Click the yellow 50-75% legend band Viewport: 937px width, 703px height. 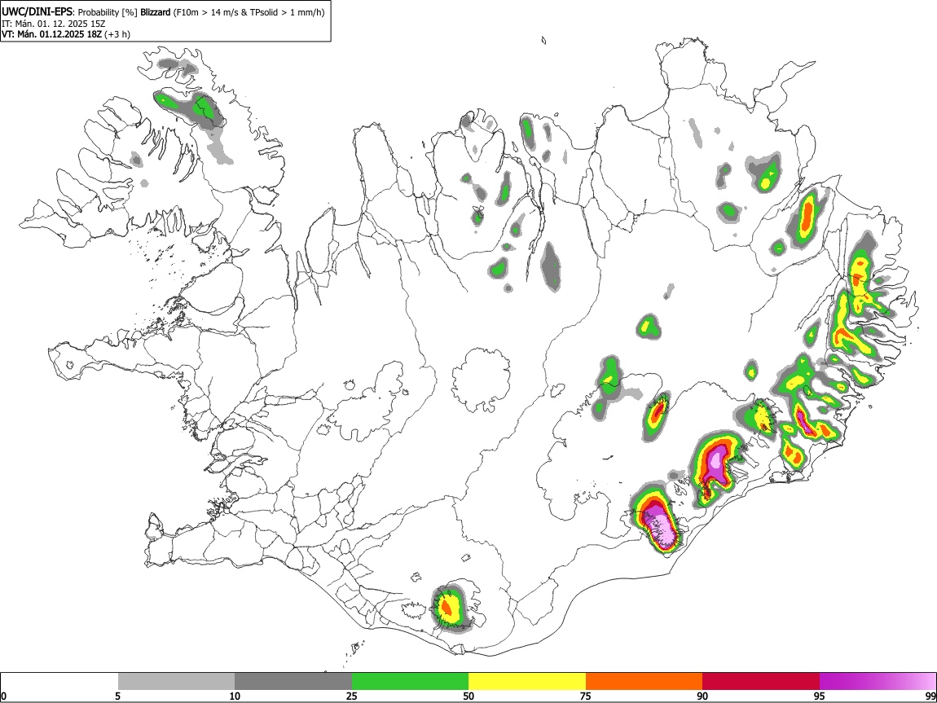pos(527,682)
